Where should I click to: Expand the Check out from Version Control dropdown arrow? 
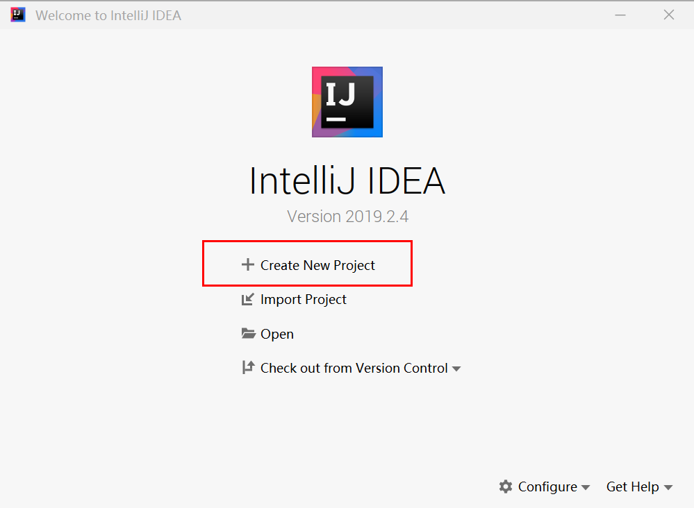[456, 369]
